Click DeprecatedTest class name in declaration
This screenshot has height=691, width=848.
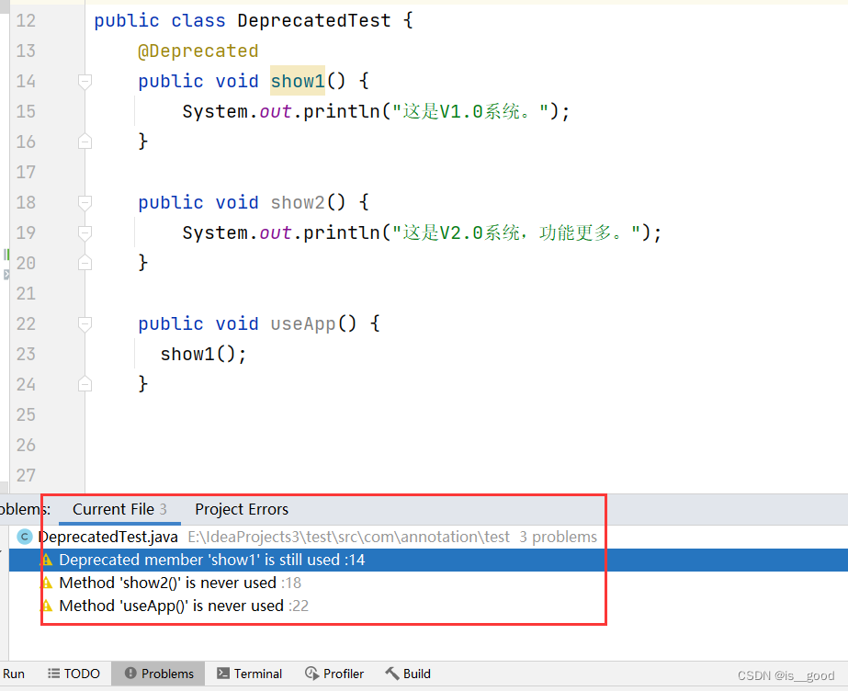[314, 20]
